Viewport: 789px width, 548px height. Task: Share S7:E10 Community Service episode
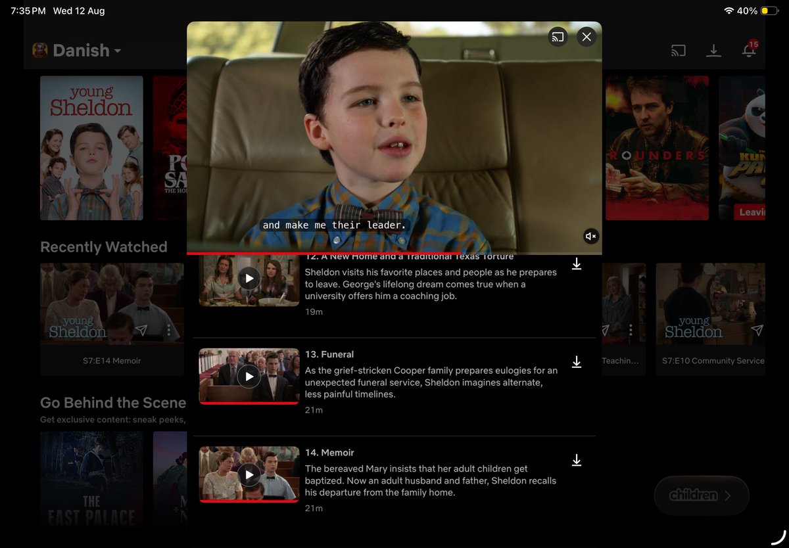point(757,330)
